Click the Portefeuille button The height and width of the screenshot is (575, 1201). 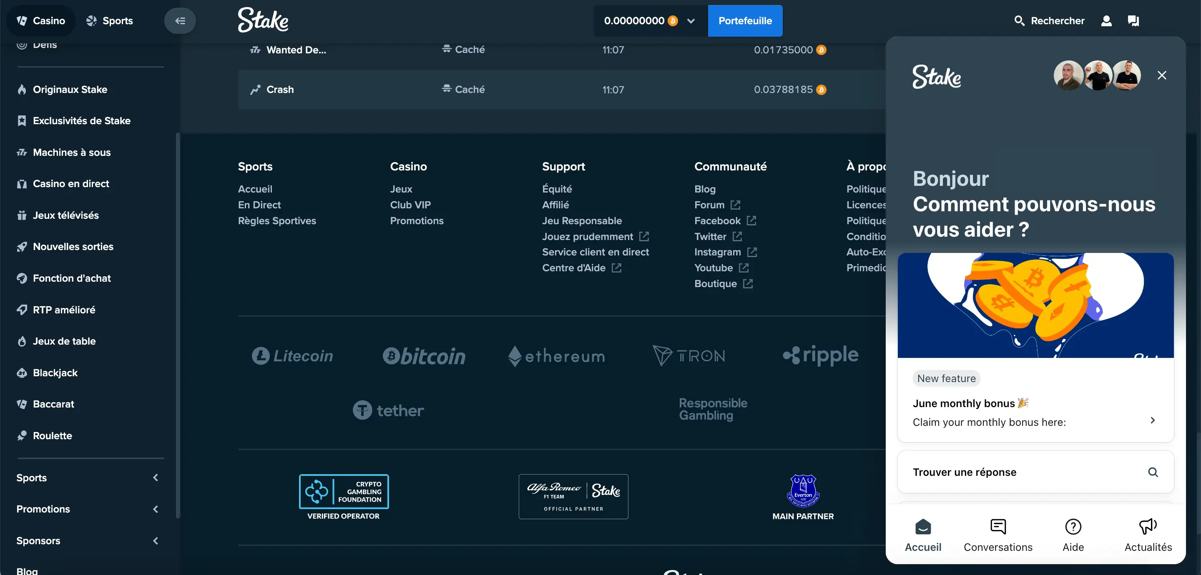745,20
